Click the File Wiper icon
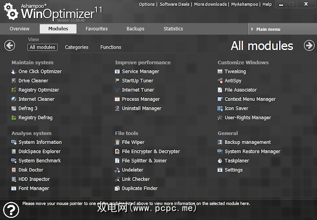This screenshot has height=220, width=317. pyautogui.click(x=117, y=142)
